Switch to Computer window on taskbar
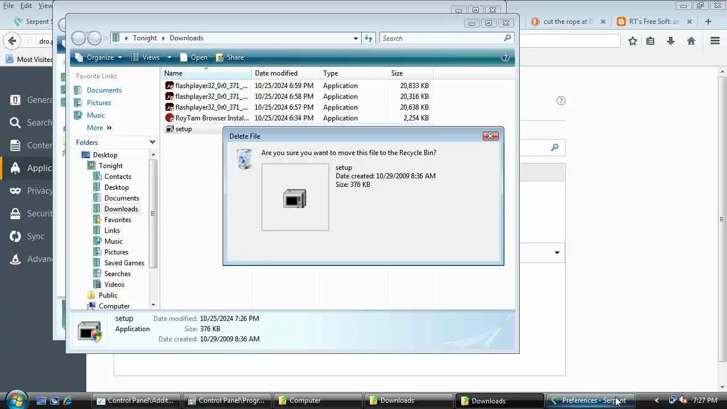The width and height of the screenshot is (727, 409). [x=318, y=400]
